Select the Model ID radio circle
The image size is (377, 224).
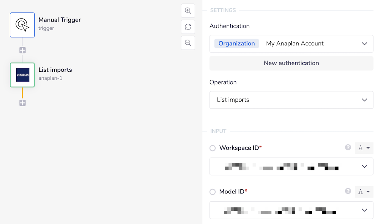point(212,192)
